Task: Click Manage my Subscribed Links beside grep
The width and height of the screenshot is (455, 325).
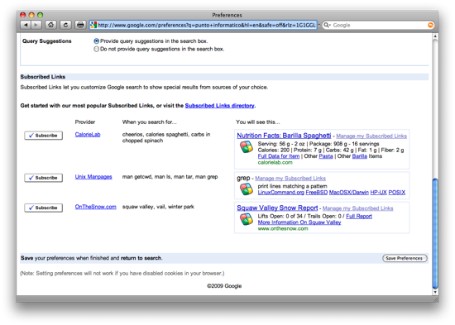Action: 290,178
